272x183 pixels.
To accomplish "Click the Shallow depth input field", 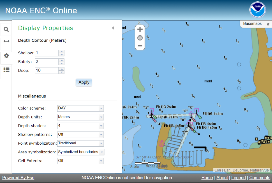I will [47, 53].
